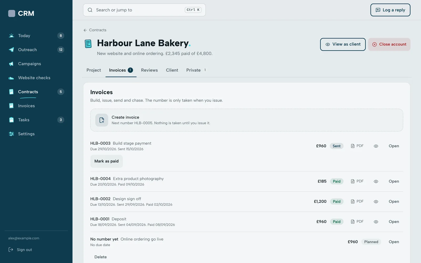Open Tasks clipboard item

point(36,120)
